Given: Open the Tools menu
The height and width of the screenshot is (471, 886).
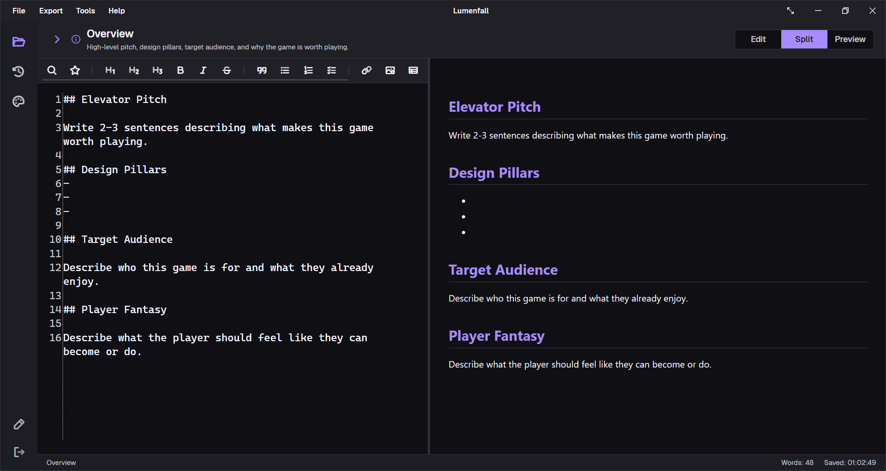Looking at the screenshot, I should [85, 11].
